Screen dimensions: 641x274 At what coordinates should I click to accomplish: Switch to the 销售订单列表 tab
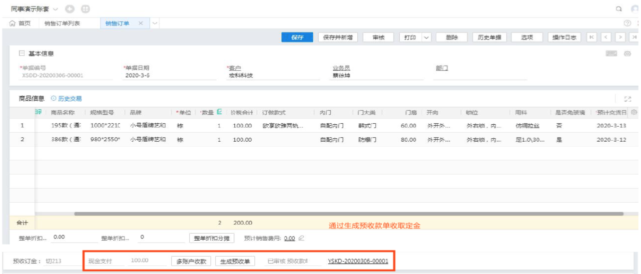point(62,23)
